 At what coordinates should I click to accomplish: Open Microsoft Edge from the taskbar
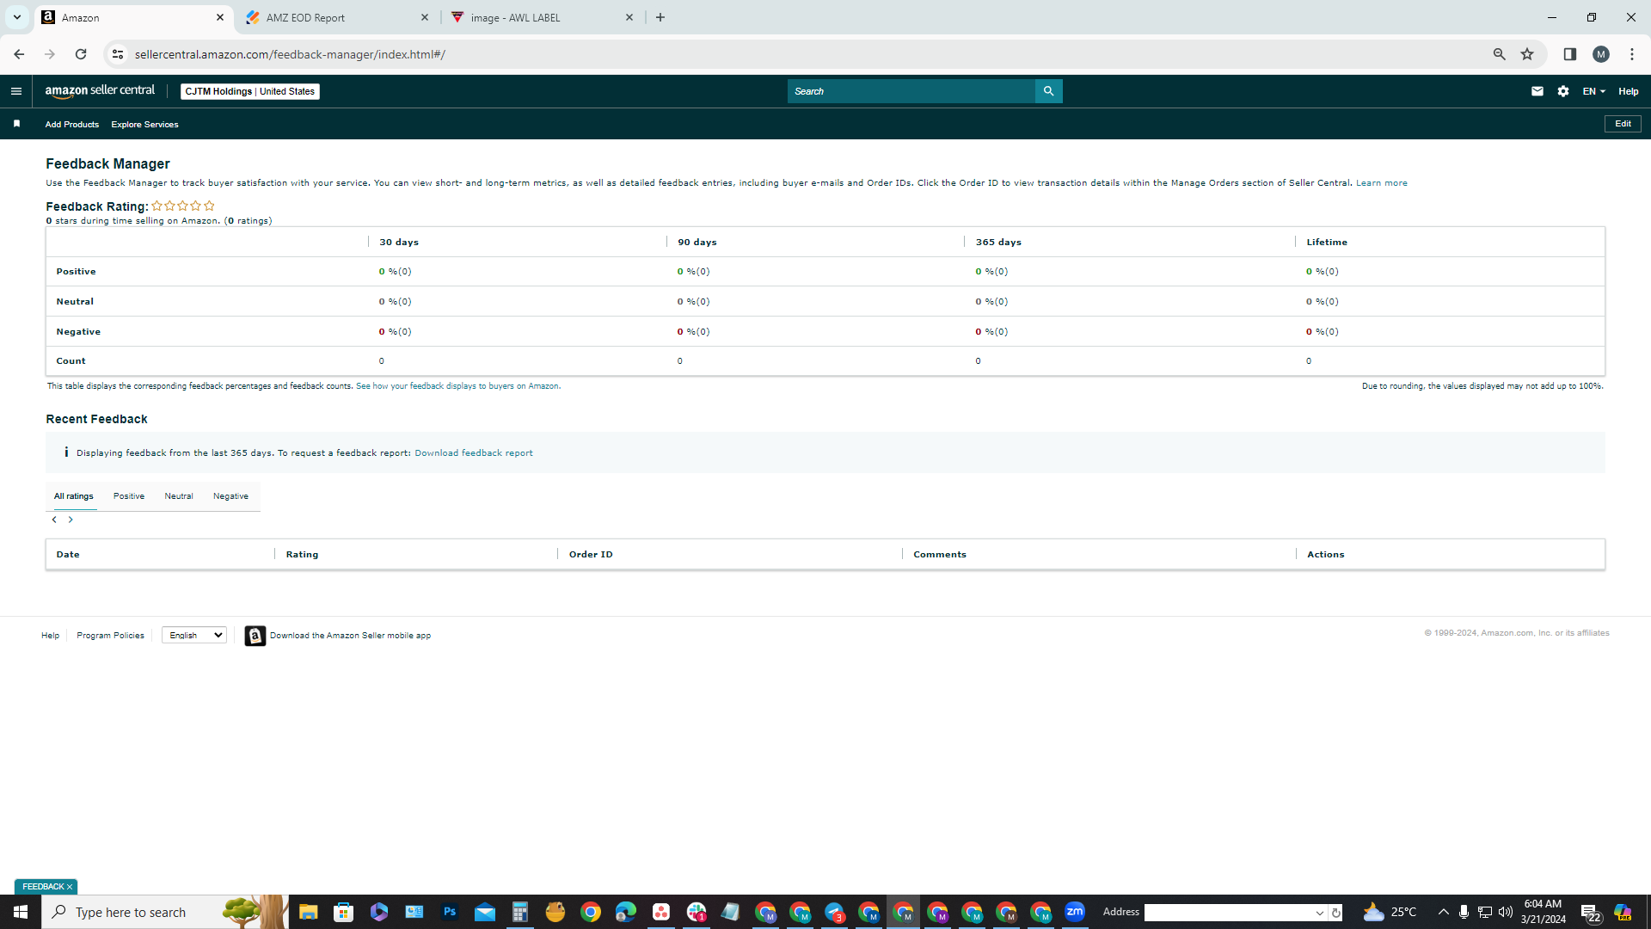tap(626, 912)
